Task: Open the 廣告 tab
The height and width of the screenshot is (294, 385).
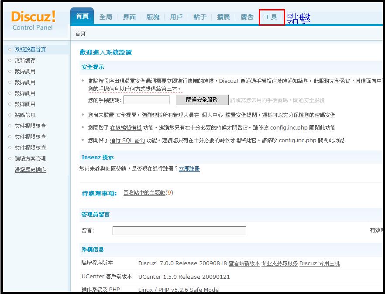Action: tap(247, 17)
